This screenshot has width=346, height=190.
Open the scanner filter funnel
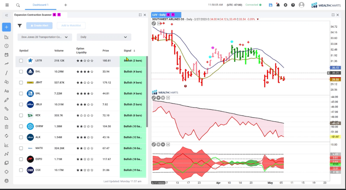pos(20,26)
